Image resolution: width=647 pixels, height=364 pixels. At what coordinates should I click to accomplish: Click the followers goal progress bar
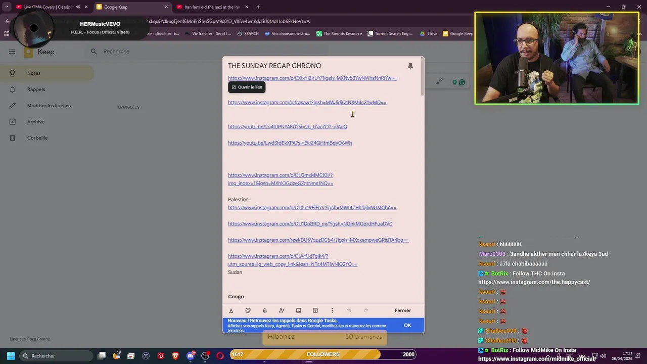coord(323,354)
